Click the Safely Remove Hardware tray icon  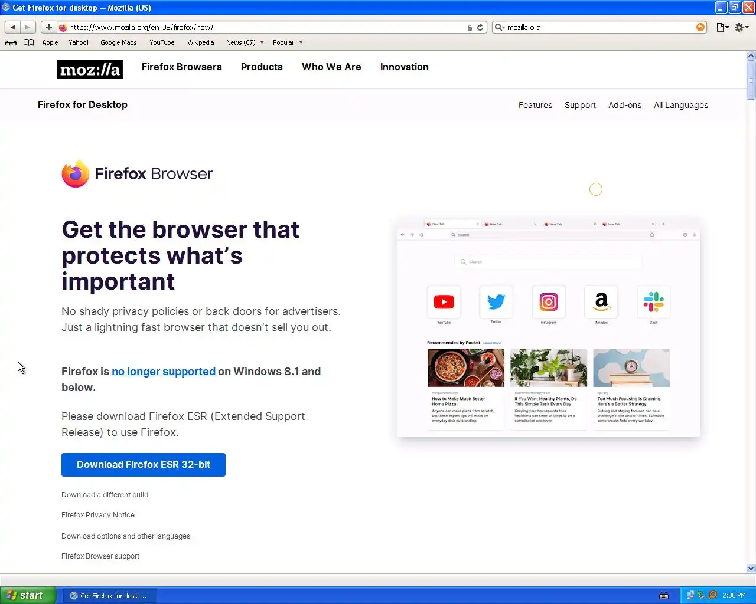pyautogui.click(x=701, y=595)
